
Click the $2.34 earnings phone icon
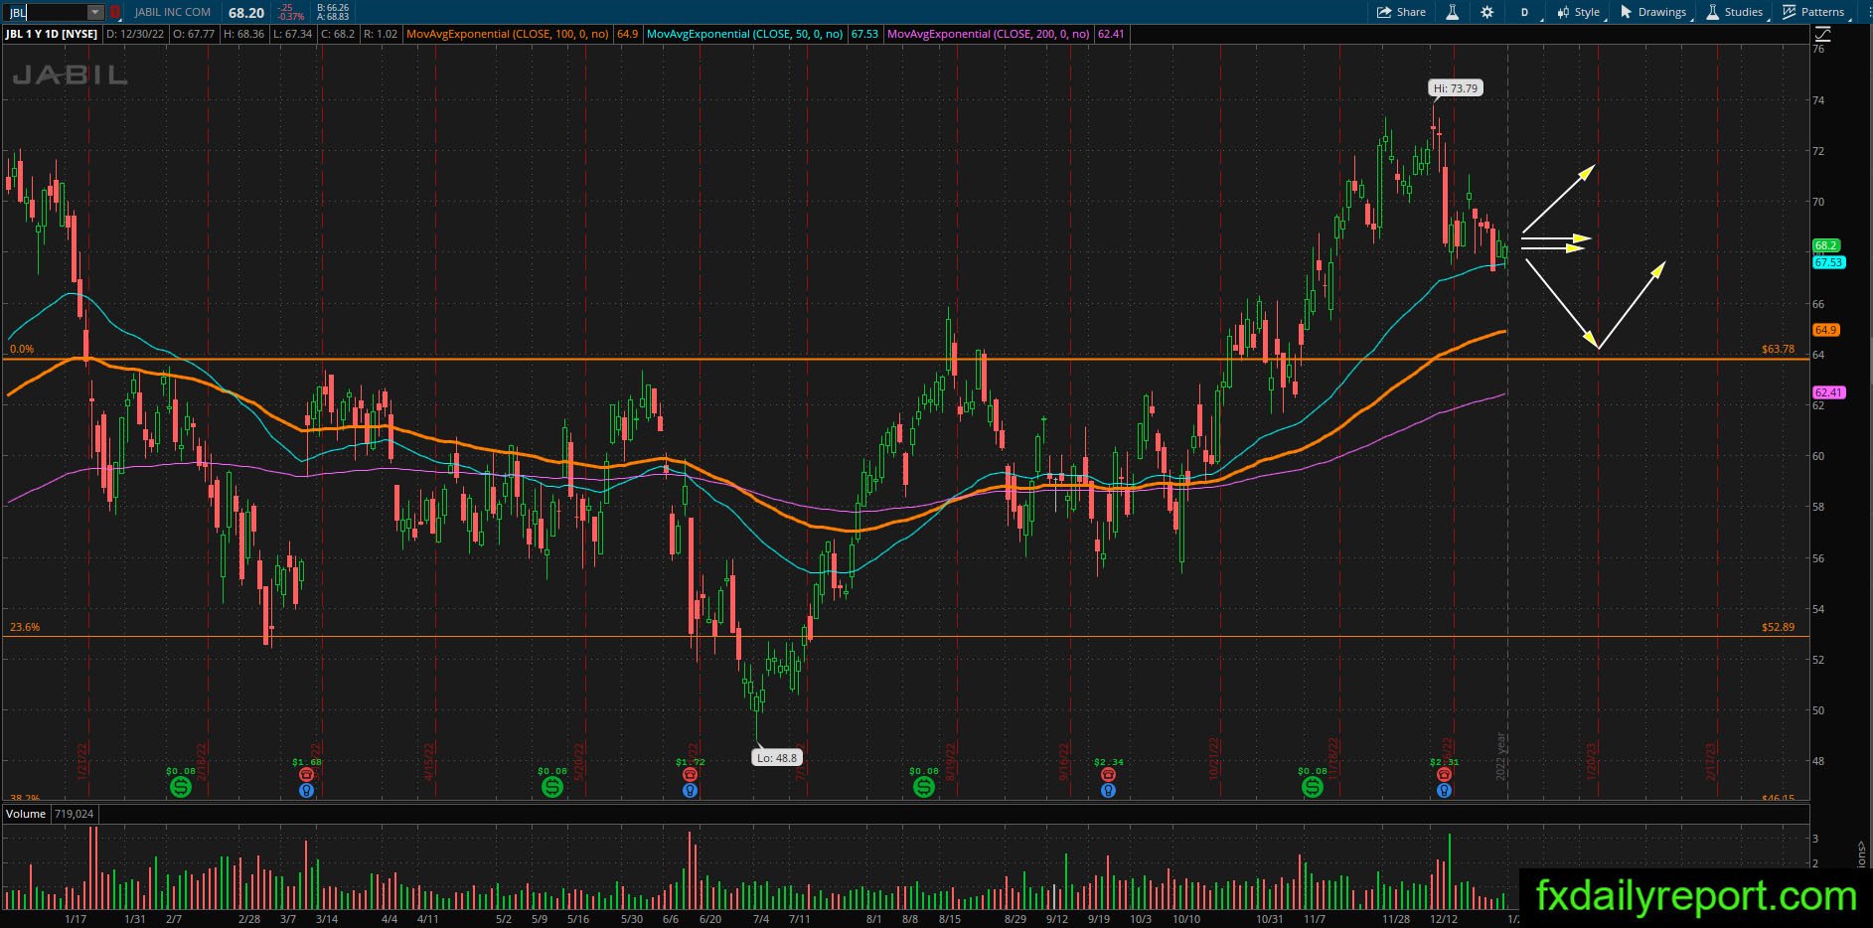[x=1108, y=775]
